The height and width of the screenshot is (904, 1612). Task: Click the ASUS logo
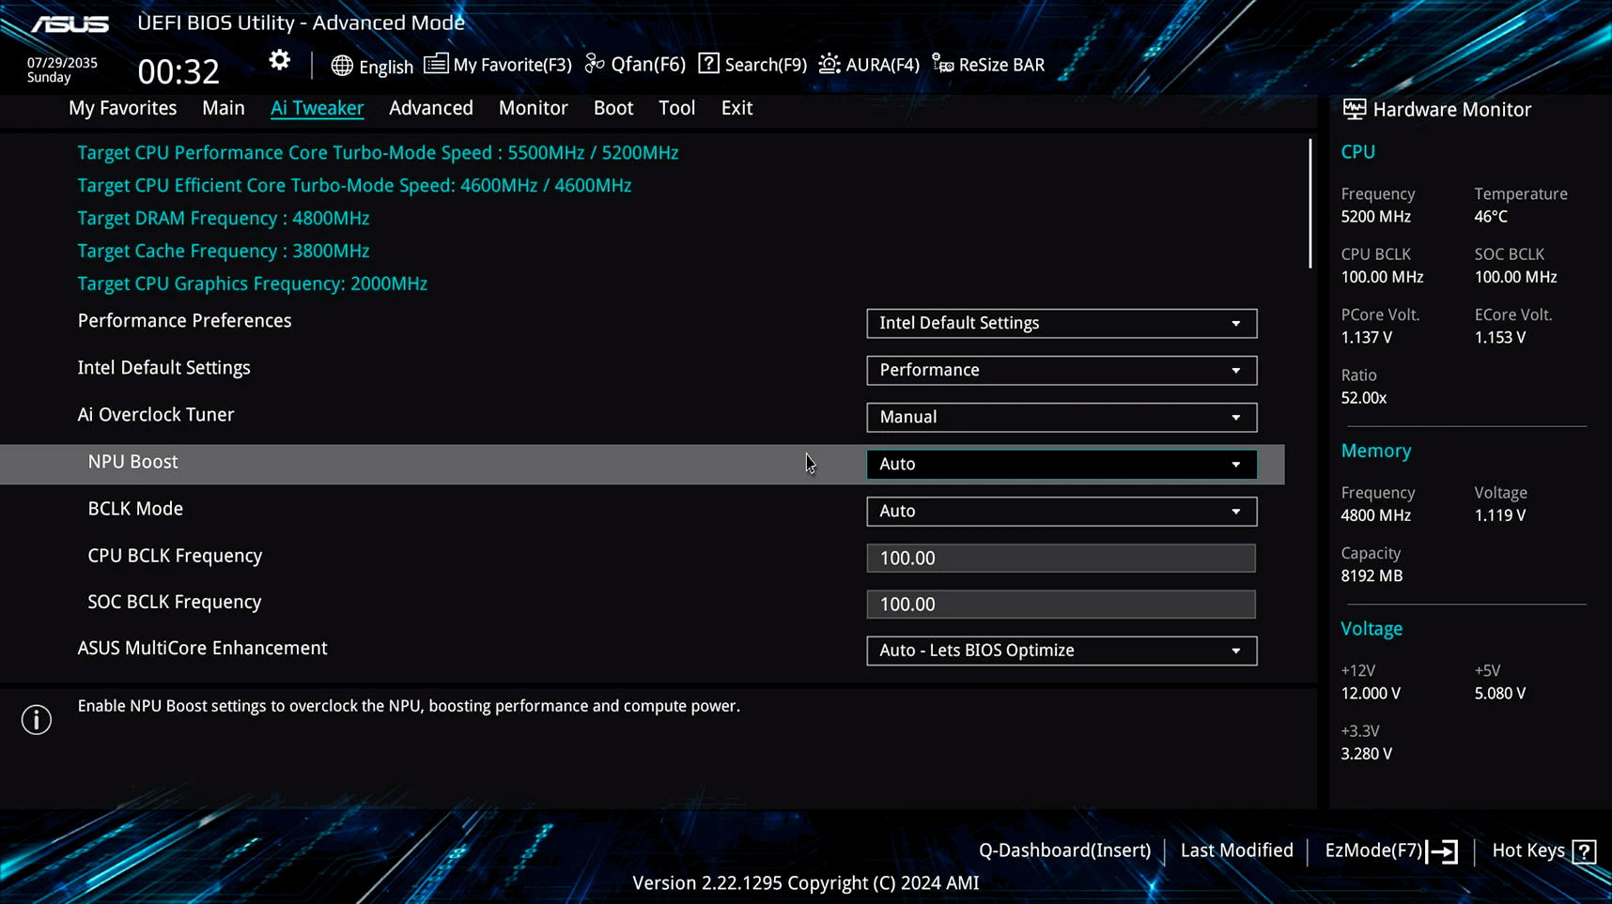tap(70, 23)
